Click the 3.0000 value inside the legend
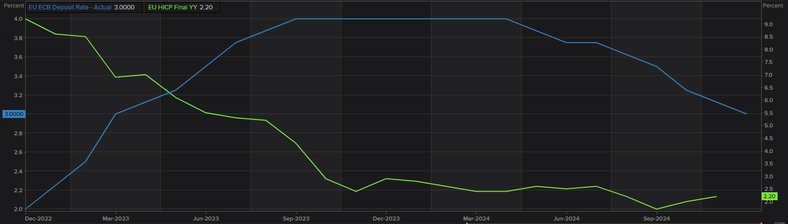This screenshot has width=788, height=224. point(124,7)
